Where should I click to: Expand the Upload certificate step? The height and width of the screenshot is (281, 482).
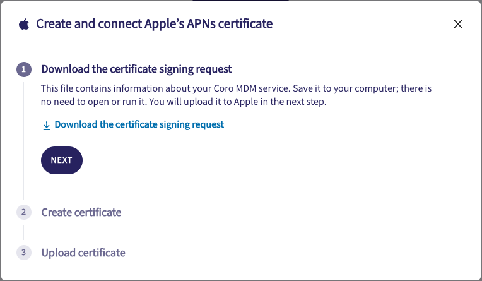[x=83, y=253]
